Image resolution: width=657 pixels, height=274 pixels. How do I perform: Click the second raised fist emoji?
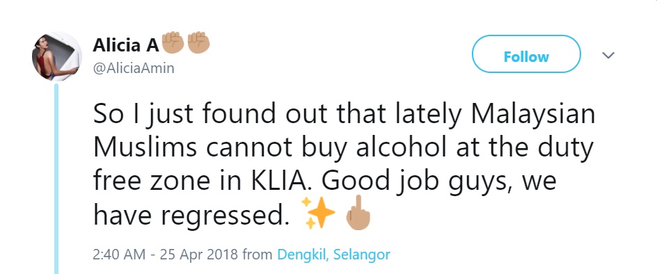coord(198,42)
